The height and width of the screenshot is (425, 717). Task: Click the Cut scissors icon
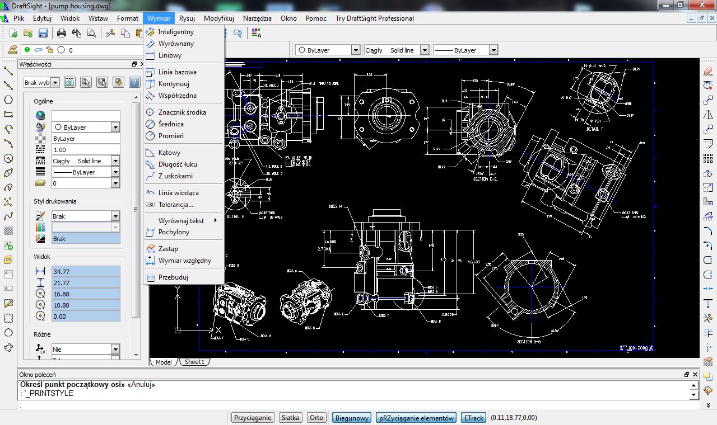click(x=110, y=33)
